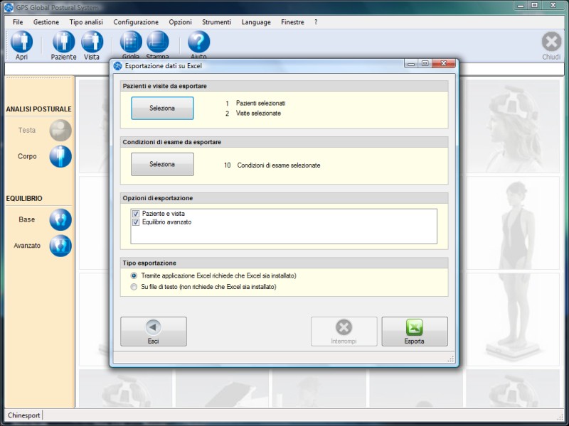Toggle the Griglia toolbar icon
This screenshot has width=569, height=426.
click(x=131, y=42)
